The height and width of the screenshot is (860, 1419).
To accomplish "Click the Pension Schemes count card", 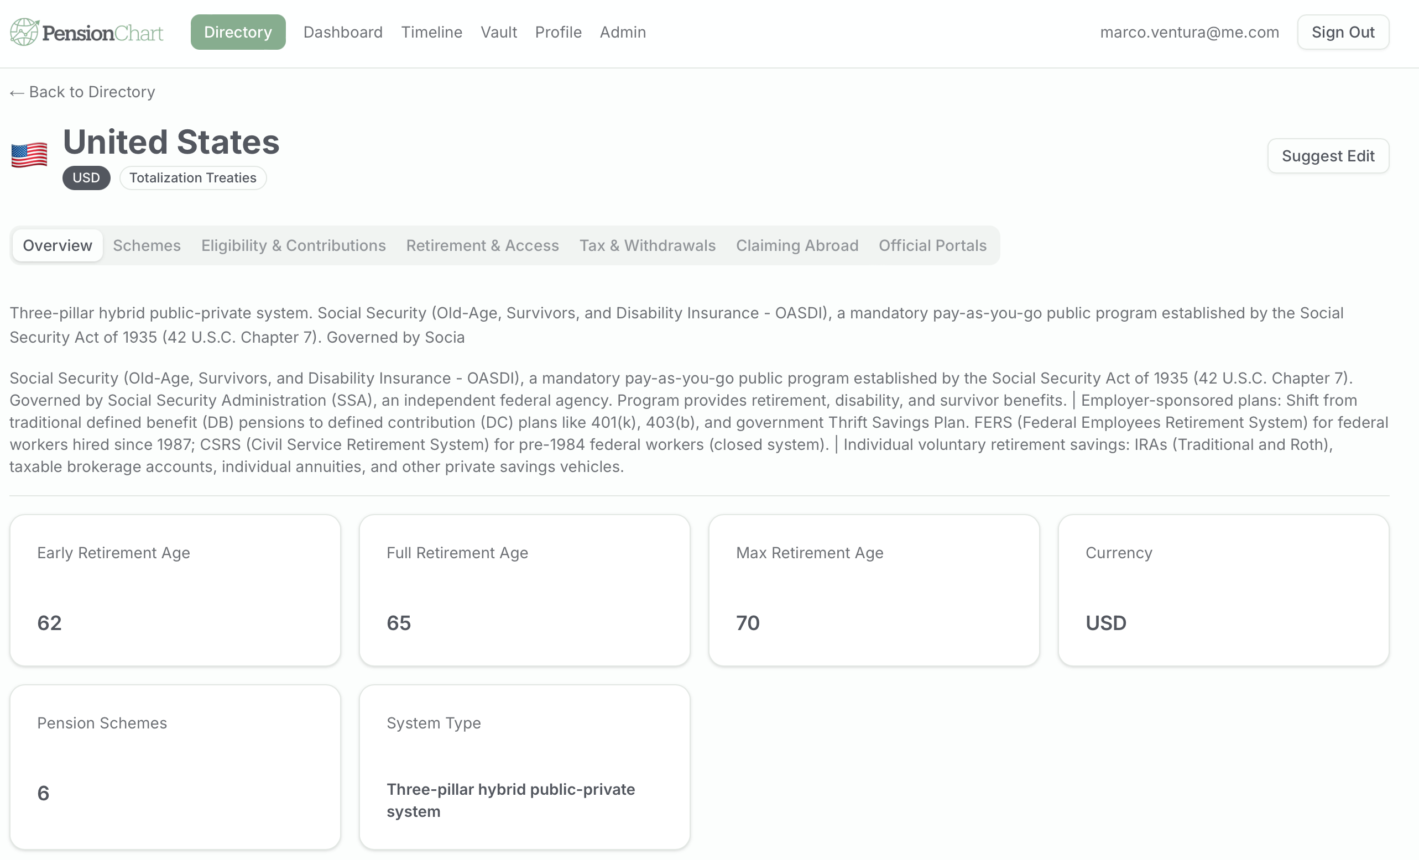I will pyautogui.click(x=175, y=767).
